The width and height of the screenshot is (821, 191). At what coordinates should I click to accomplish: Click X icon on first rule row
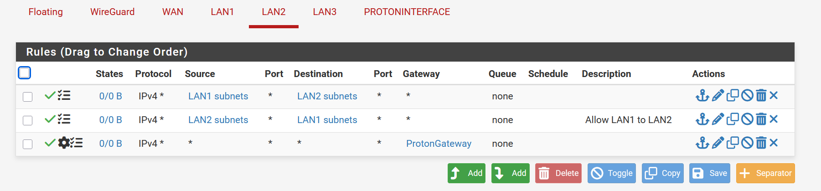coord(774,96)
